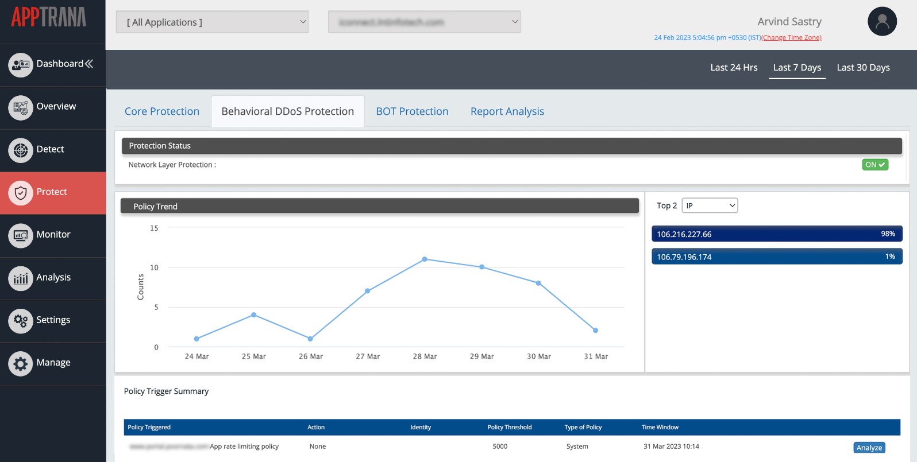Click the 106.79.196.174 progress bar
The height and width of the screenshot is (462, 917).
pos(777,257)
